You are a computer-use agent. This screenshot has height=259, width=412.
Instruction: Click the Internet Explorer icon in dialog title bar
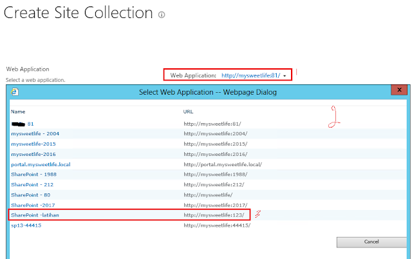pyautogui.click(x=14, y=91)
